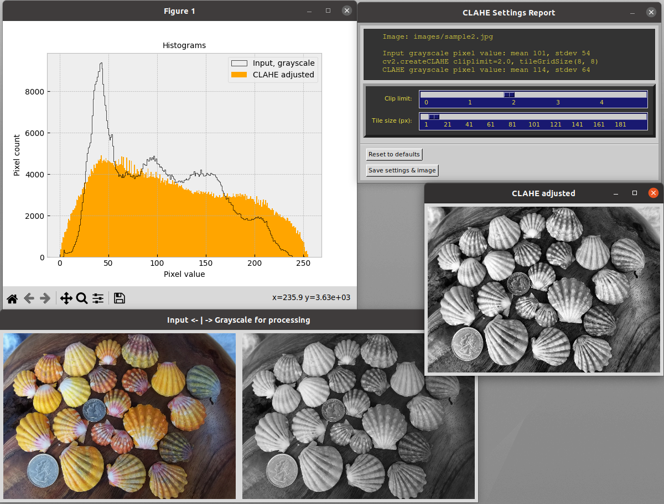Close the Figure 1 window
The width and height of the screenshot is (664, 504).
346,11
